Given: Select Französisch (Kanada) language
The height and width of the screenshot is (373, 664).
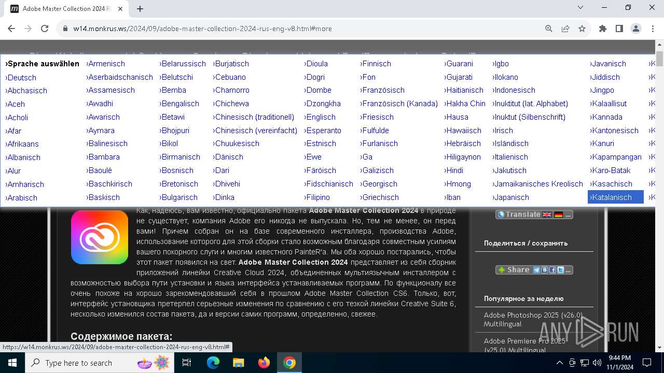Looking at the screenshot, I should click(399, 104).
